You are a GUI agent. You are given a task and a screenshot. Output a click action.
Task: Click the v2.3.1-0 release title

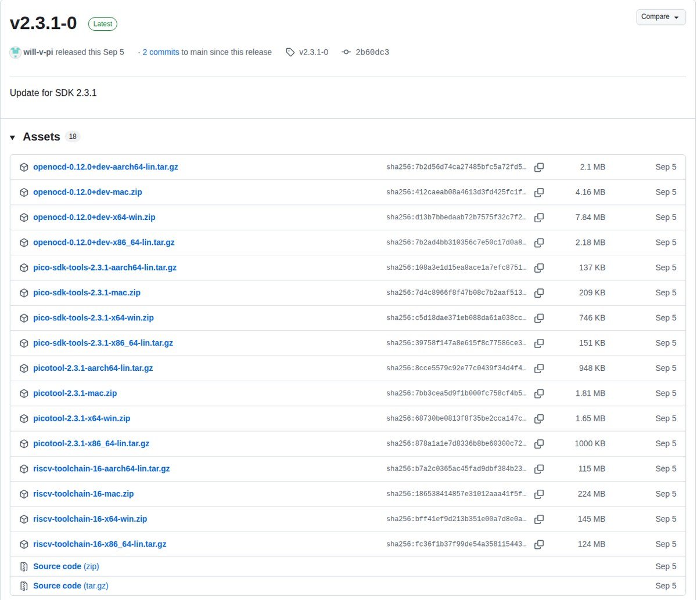click(44, 24)
